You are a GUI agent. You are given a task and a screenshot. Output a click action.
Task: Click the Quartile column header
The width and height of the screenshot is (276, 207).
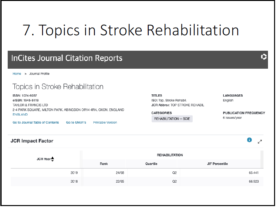click(x=151, y=164)
